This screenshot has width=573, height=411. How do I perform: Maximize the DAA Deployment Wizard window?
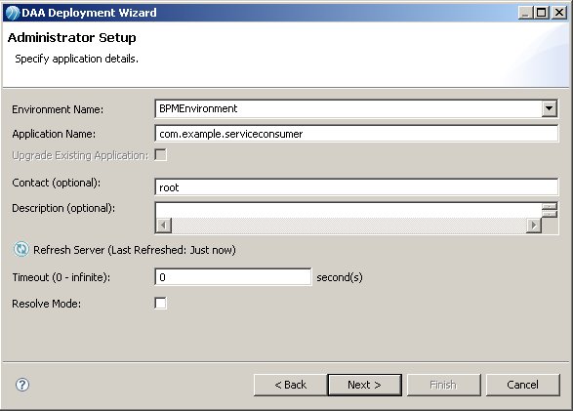[541, 13]
